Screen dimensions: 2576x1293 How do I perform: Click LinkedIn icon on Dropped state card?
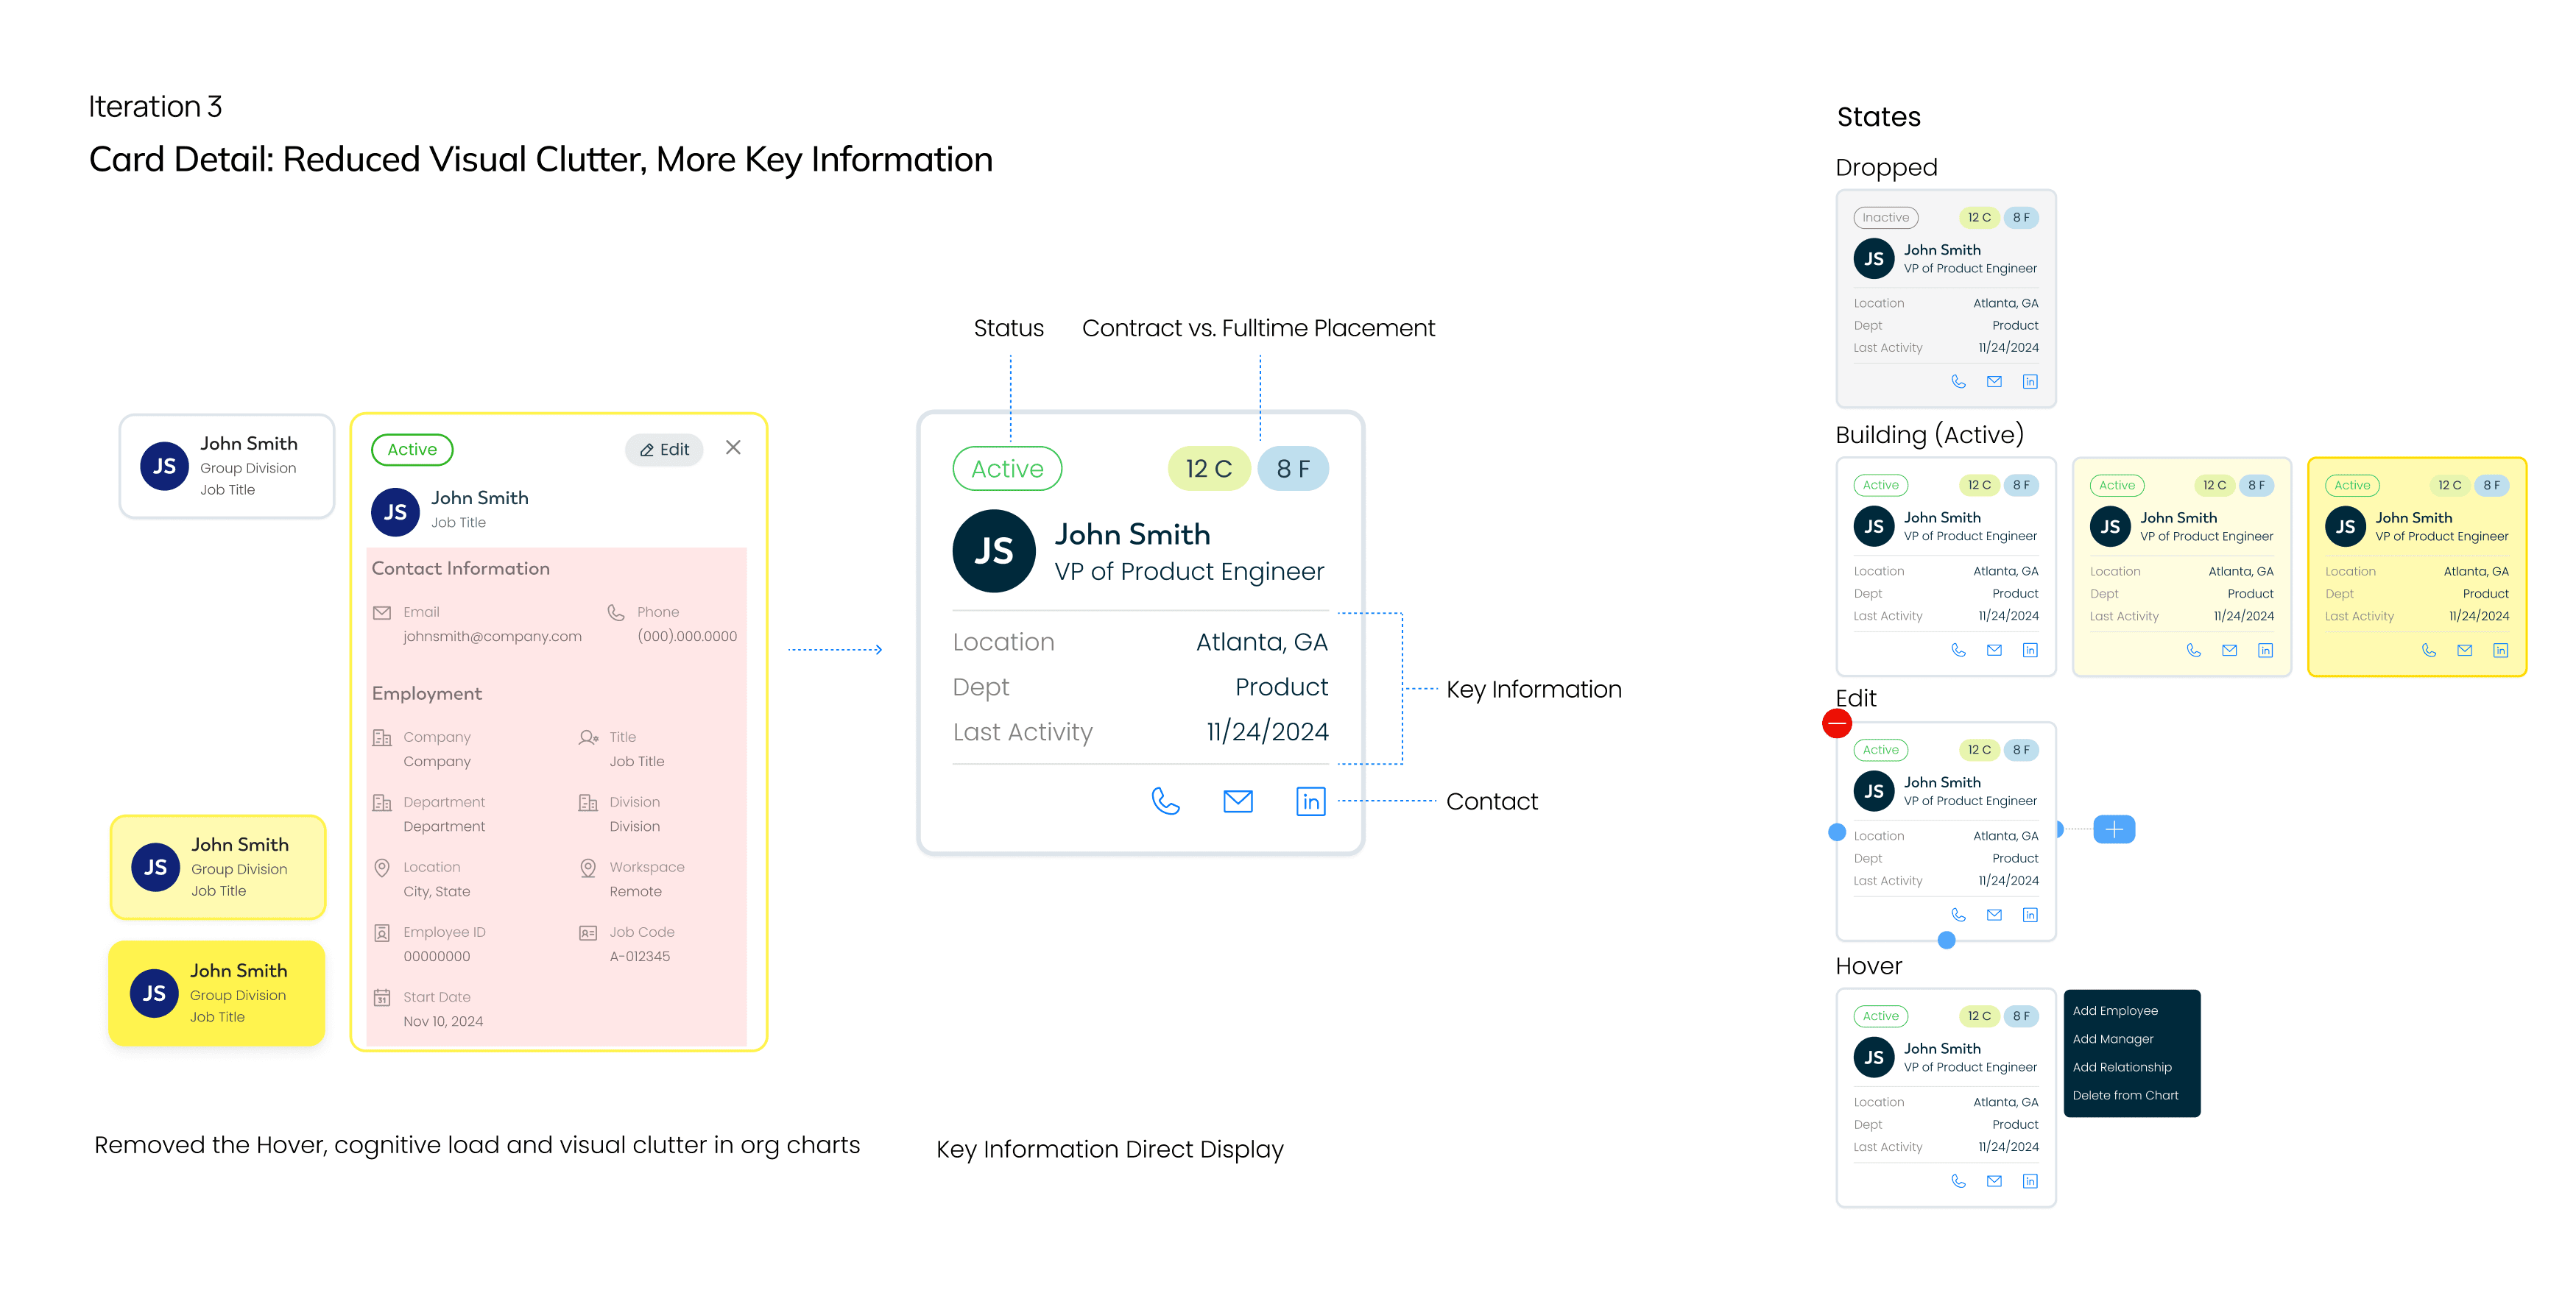tap(2030, 382)
